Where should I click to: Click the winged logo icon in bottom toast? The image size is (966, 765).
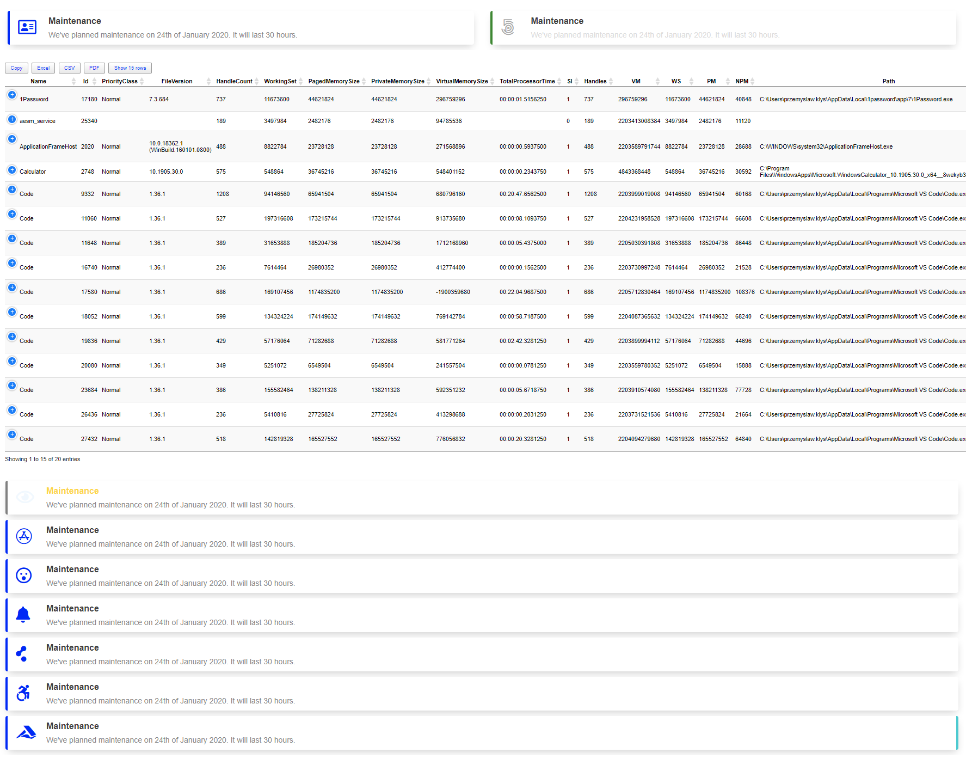click(26, 732)
